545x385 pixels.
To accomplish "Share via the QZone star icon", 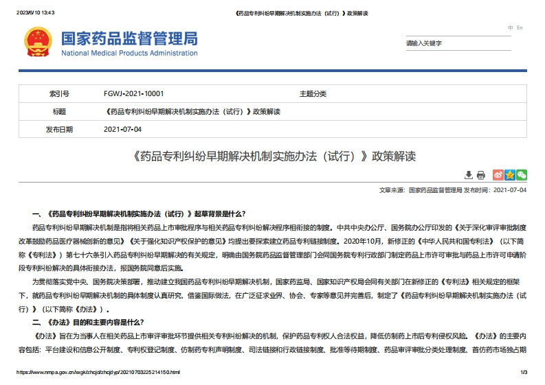I will (x=510, y=175).
